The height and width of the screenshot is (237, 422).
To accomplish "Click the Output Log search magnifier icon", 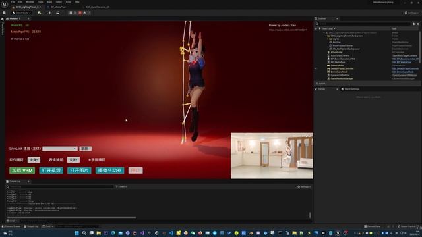I will (x=8, y=186).
